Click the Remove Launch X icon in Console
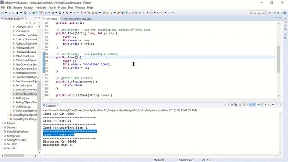The height and width of the screenshot is (162, 288). point(232,105)
